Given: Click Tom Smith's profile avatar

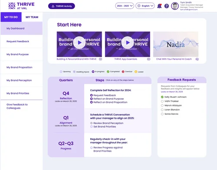Looking at the screenshot, I should 175,6.
